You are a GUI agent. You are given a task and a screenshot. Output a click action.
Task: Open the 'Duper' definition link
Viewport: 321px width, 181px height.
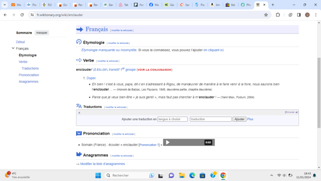[x=91, y=78]
